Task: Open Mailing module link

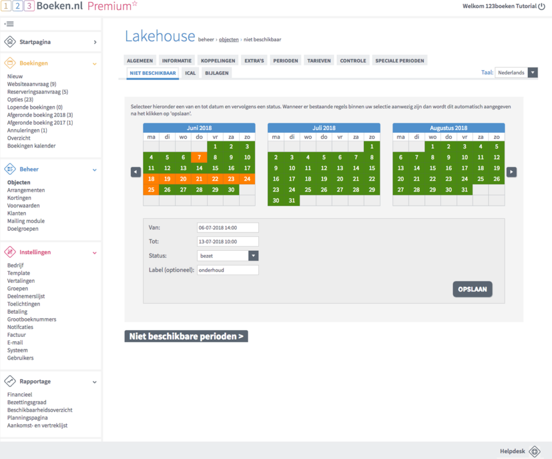Action: tap(26, 221)
